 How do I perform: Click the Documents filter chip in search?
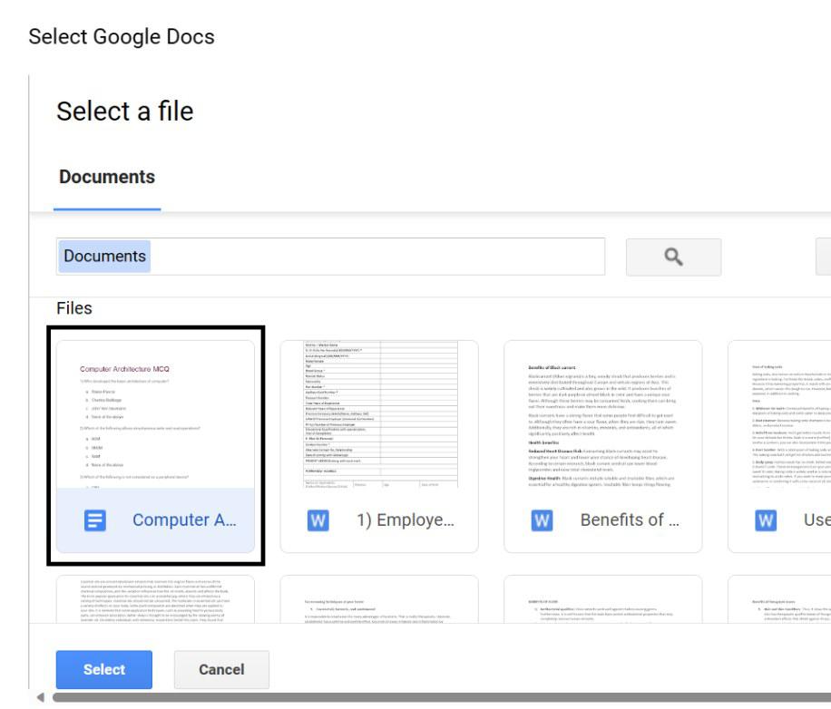[104, 257]
